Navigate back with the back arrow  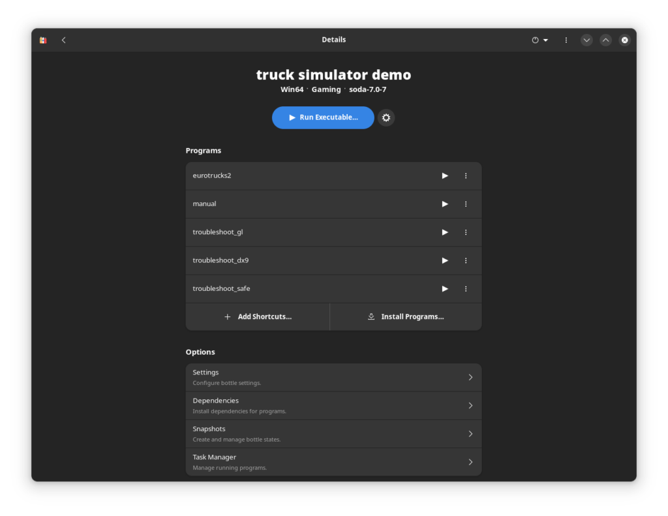tap(63, 39)
